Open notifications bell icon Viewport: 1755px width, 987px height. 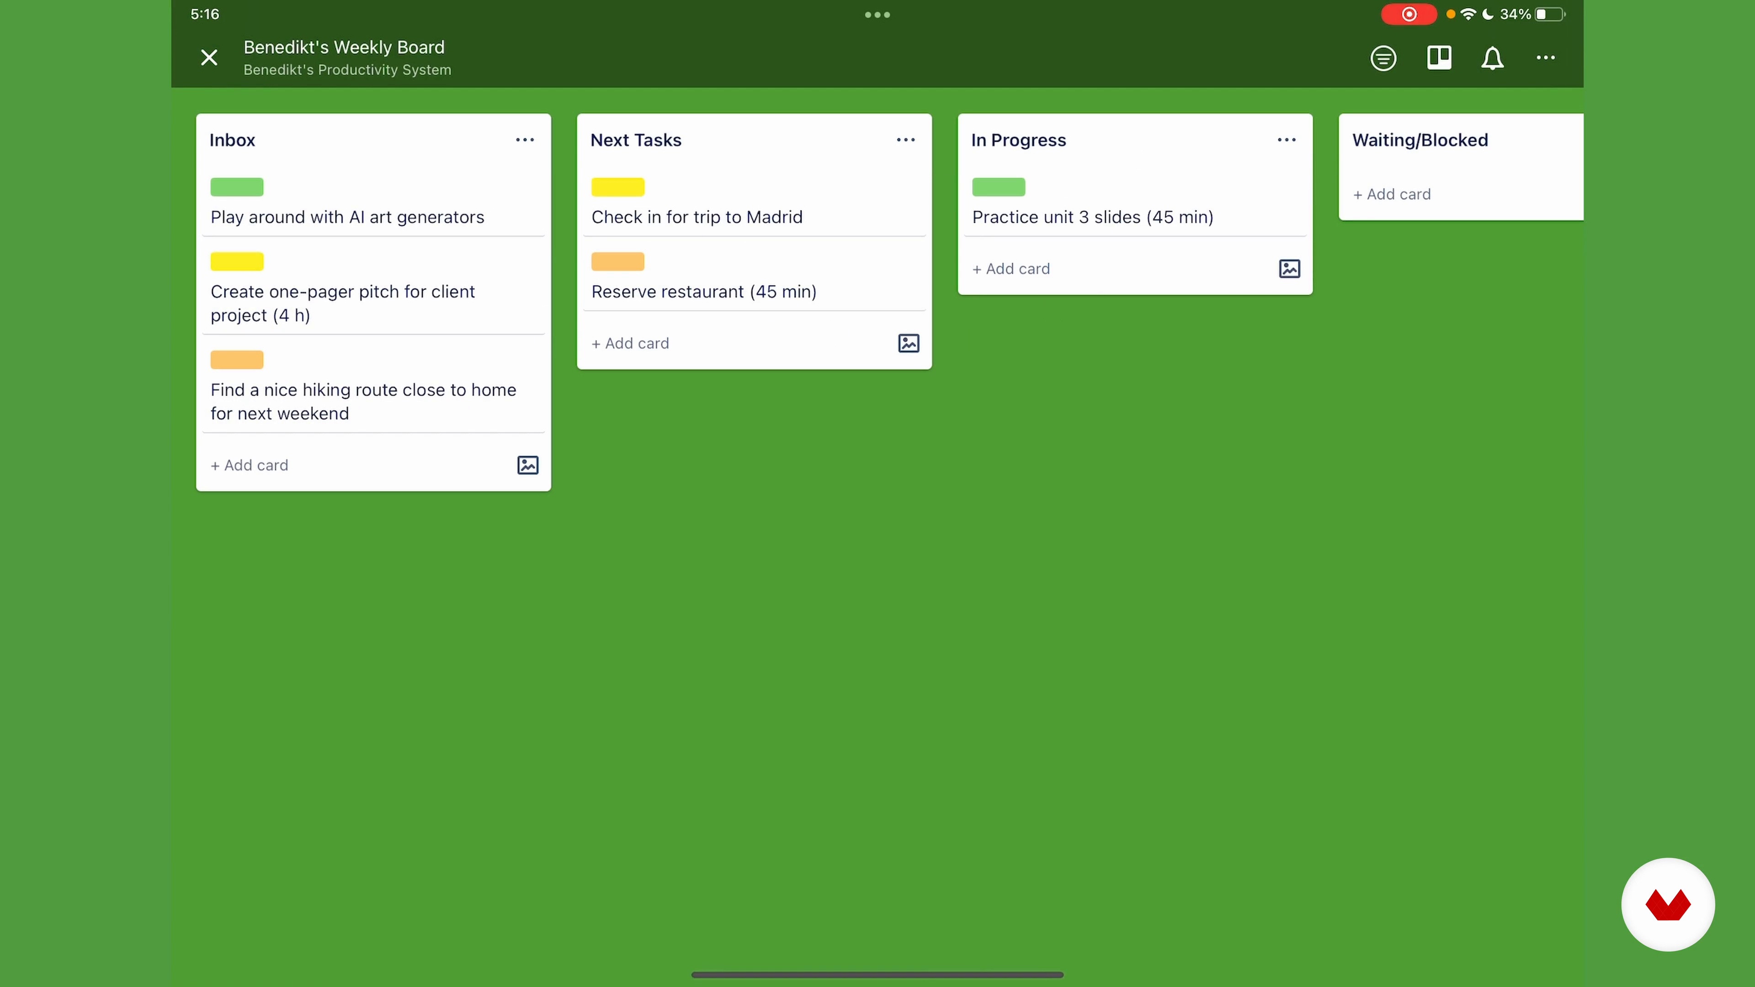[1492, 58]
